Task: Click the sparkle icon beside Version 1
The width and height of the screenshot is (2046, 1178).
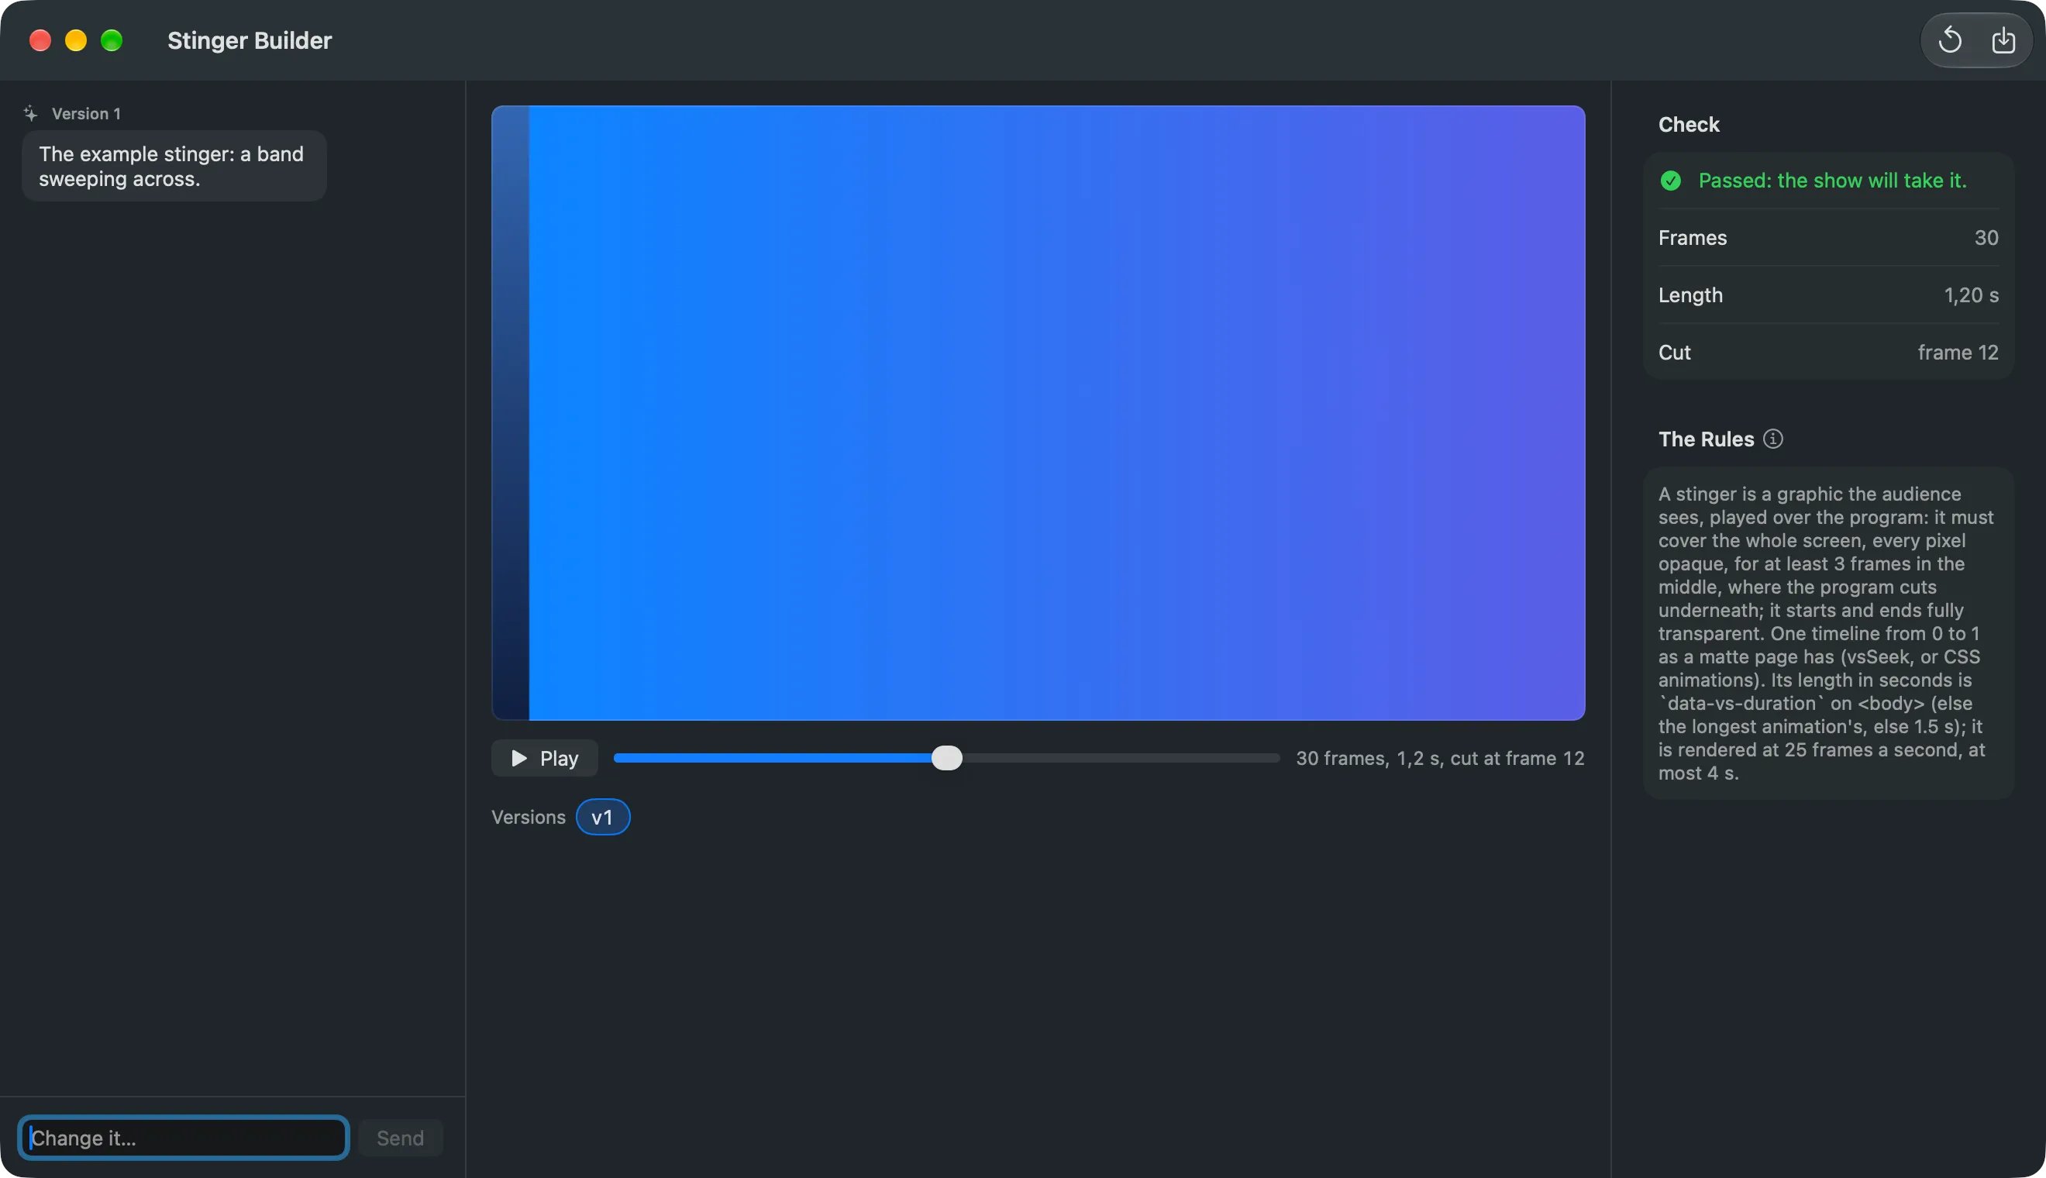Action: 31,113
